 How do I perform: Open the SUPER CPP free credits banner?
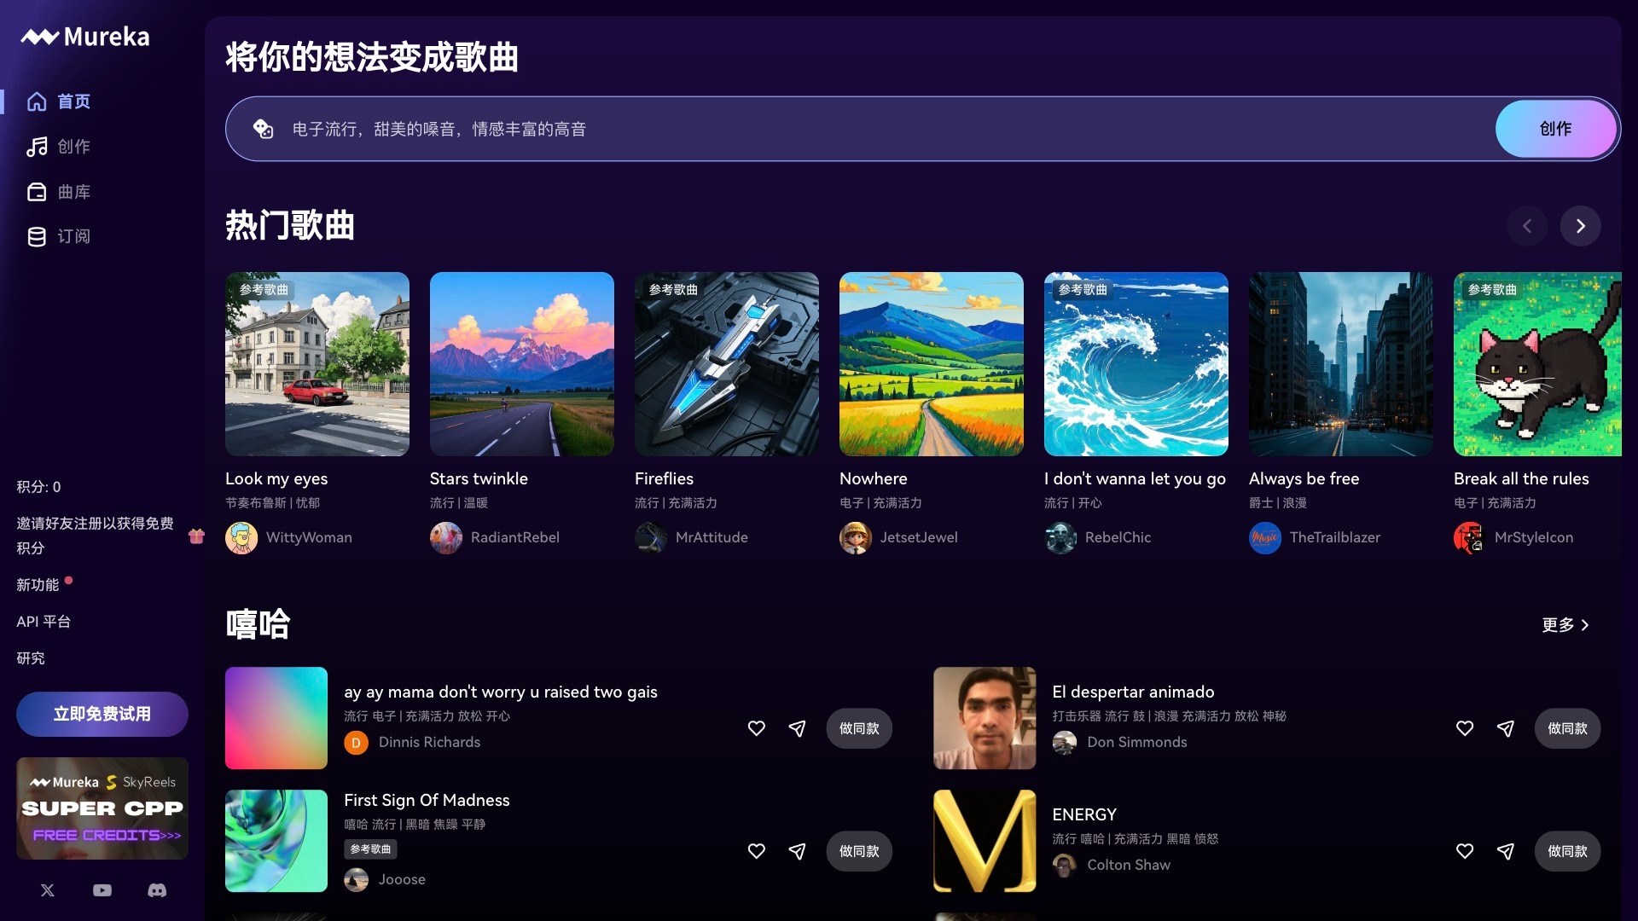coord(102,808)
